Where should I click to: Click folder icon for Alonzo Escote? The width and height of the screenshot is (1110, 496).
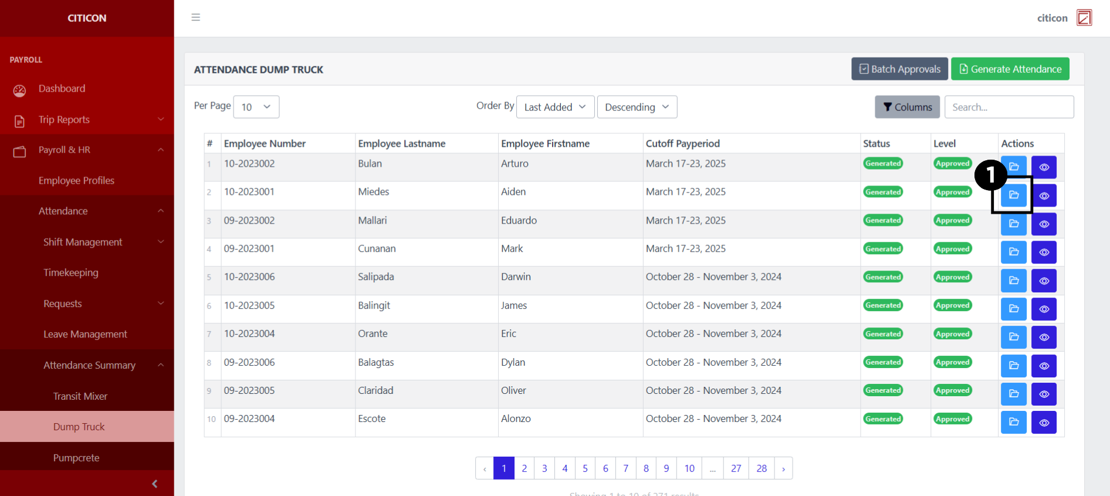pos(1013,422)
